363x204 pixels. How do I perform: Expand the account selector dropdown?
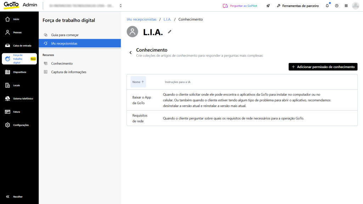click(121, 6)
